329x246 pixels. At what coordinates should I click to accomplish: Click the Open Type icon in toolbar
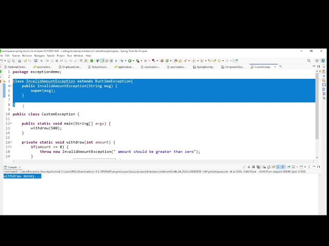click(x=176, y=61)
